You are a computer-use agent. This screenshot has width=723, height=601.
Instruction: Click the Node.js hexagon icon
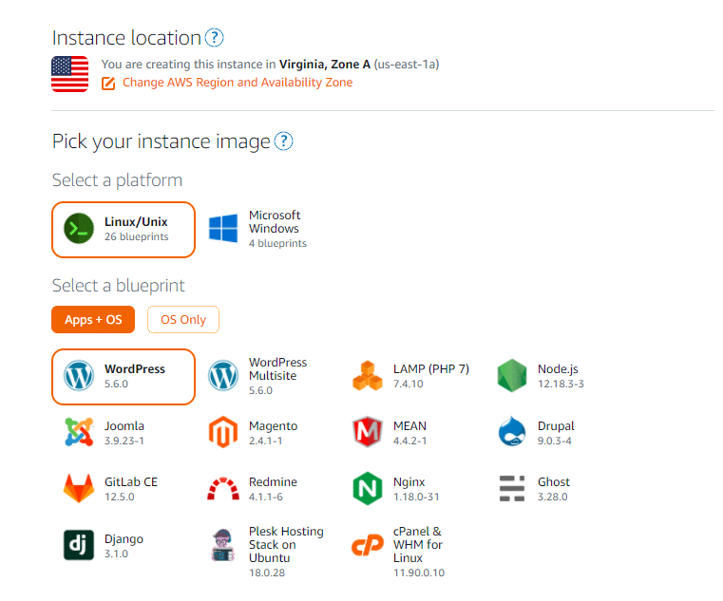512,376
